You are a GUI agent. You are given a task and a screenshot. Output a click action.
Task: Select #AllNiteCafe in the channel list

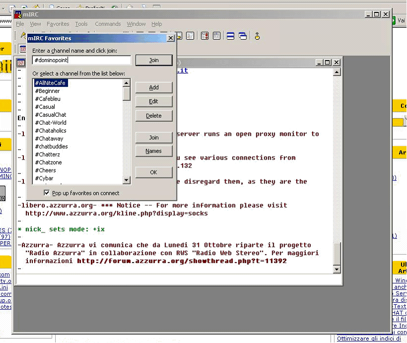(50, 83)
